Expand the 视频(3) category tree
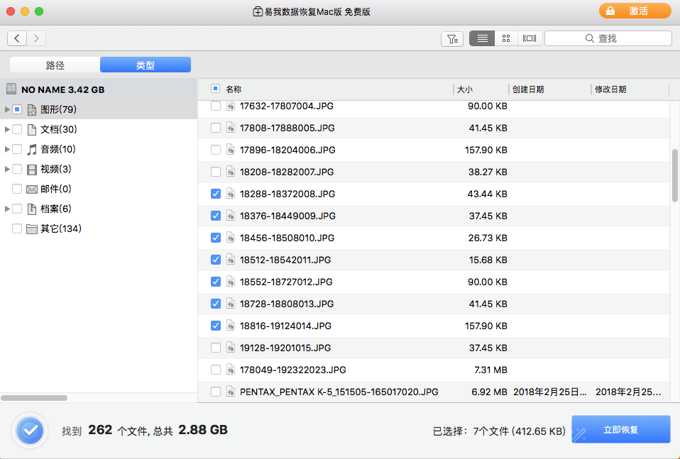 tap(6, 169)
